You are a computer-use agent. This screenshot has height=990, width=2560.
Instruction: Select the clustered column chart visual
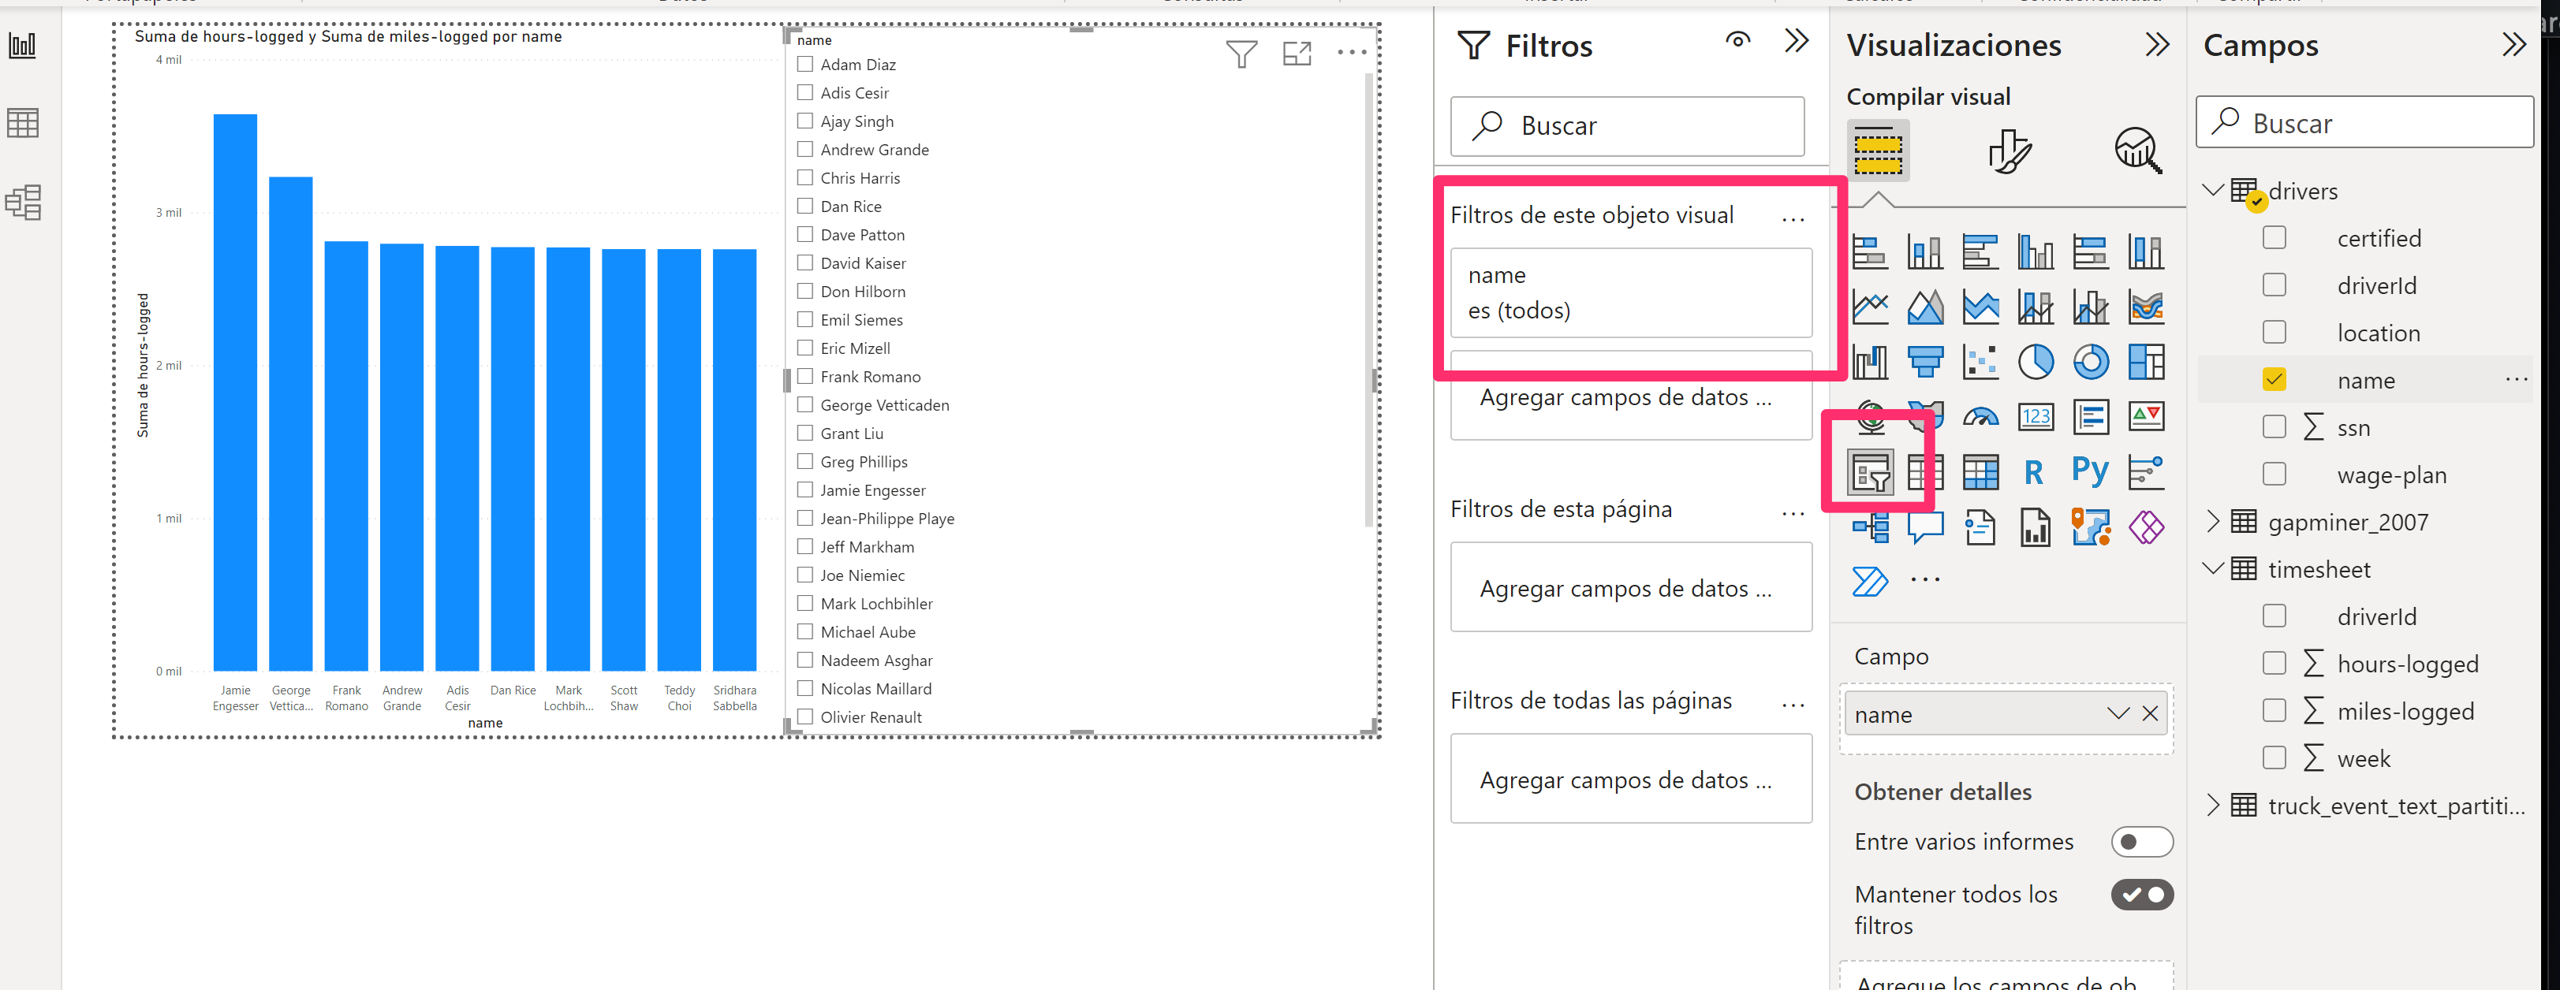pos(2036,252)
